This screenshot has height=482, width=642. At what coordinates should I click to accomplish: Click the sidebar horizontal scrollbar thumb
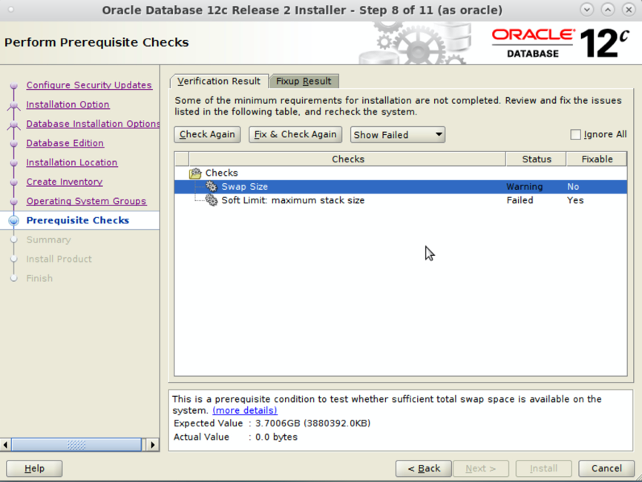(76, 445)
